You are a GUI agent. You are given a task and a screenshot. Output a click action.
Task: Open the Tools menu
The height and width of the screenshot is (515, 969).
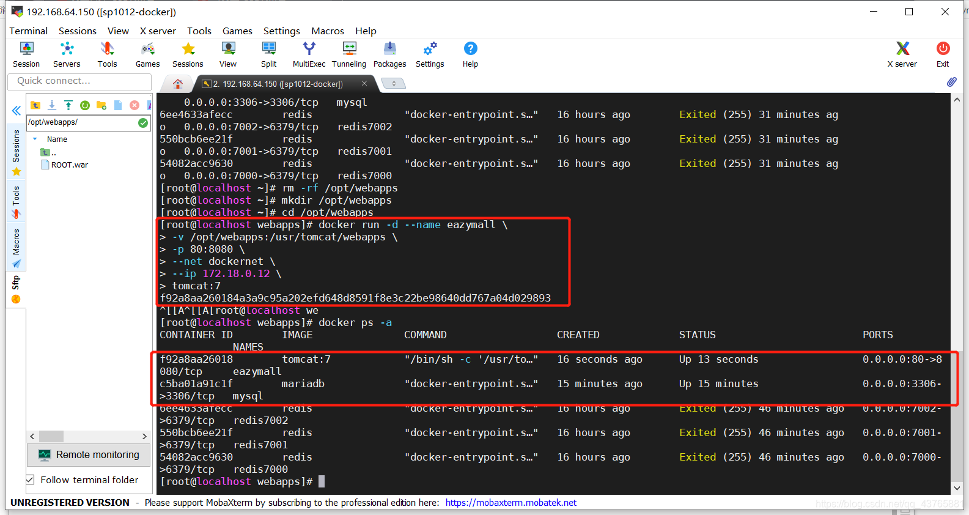point(199,31)
